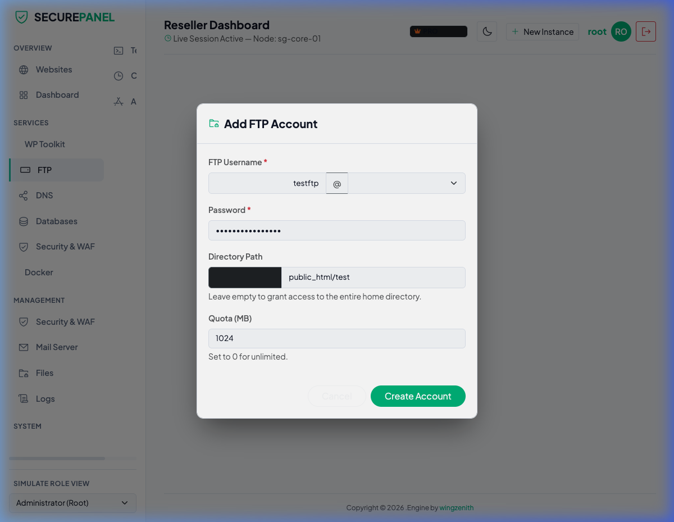Image resolution: width=674 pixels, height=522 pixels.
Task: Click the 'SERVICES' section header
Action: click(x=31, y=123)
